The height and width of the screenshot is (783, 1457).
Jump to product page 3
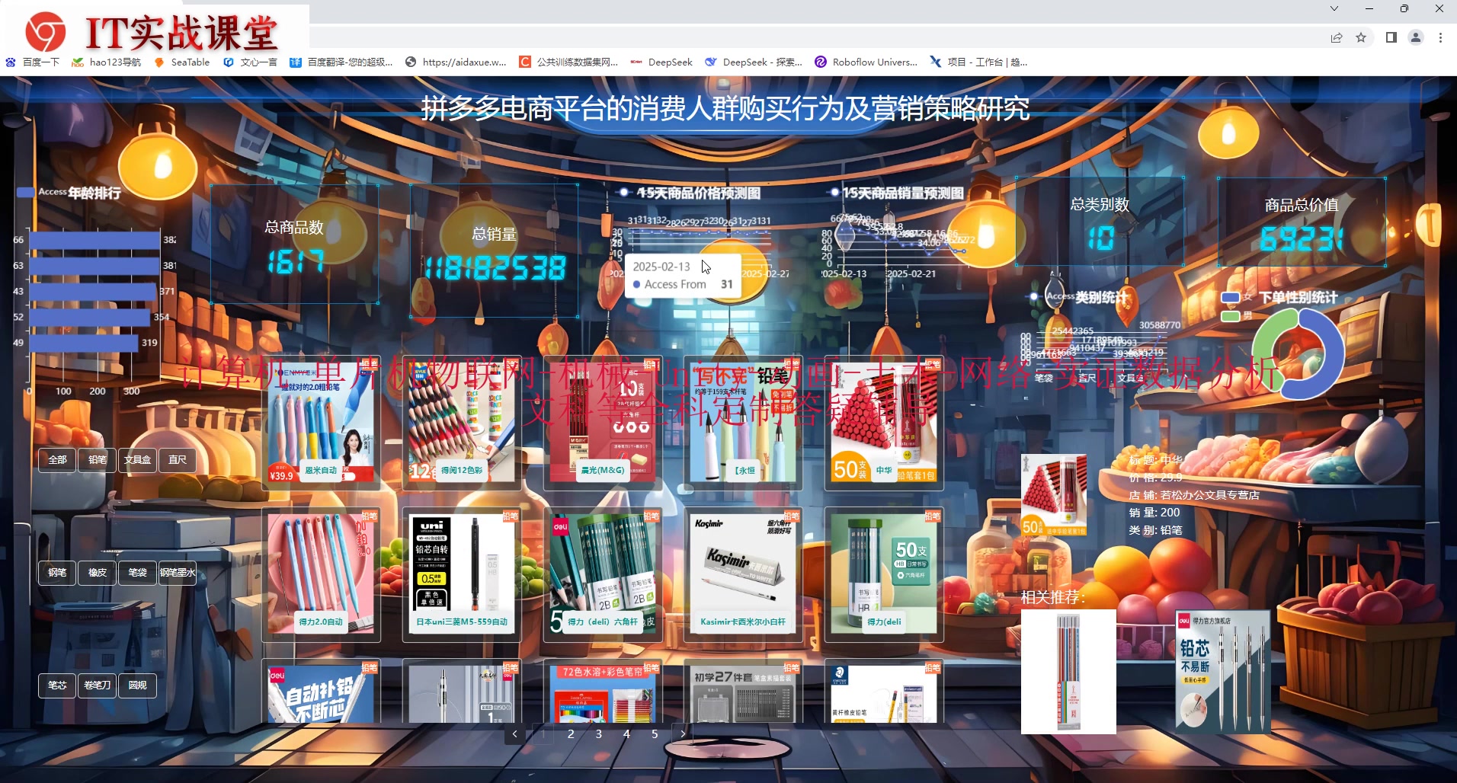tap(599, 734)
